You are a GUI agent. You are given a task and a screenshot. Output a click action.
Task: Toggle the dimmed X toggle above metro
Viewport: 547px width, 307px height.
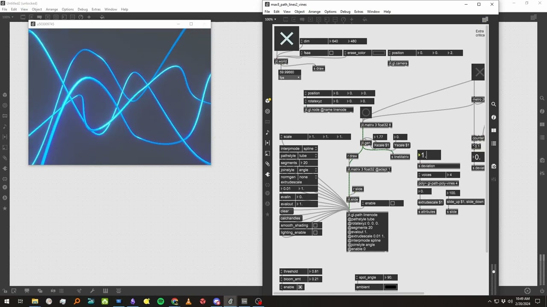(x=478, y=72)
